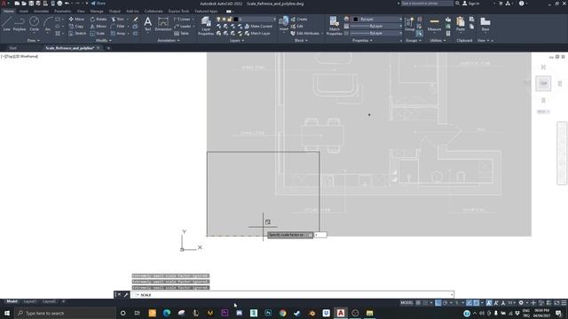
Task: Open Windows Start menu
Action: click(x=7, y=313)
